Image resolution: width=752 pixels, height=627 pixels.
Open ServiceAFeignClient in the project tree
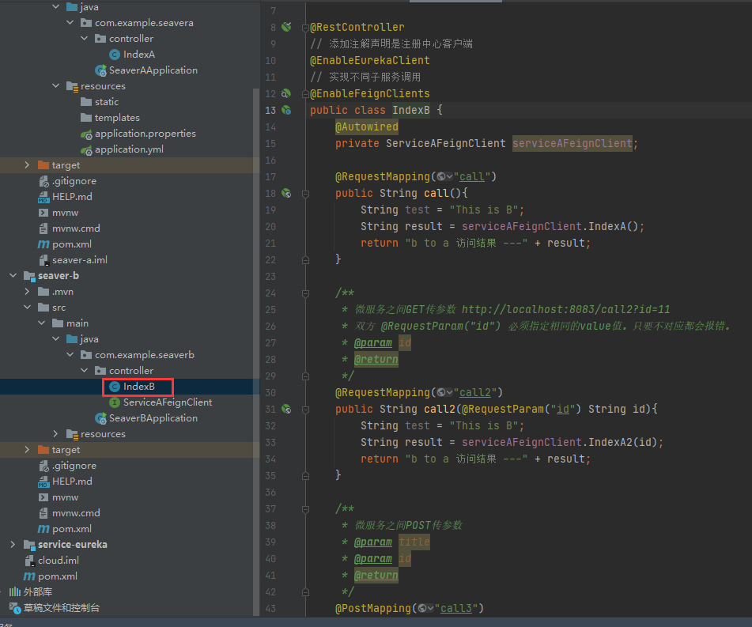coord(167,402)
